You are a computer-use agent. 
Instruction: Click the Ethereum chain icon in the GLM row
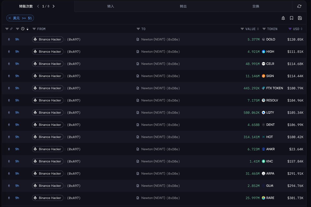click(x=9, y=186)
